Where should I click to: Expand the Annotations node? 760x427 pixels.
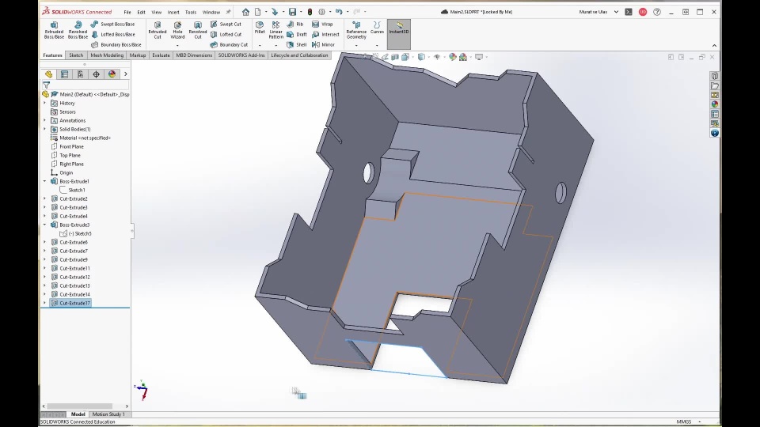click(44, 120)
